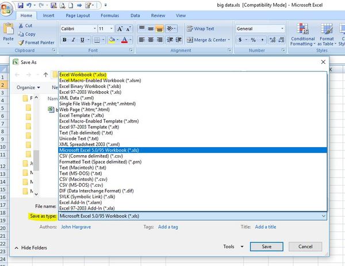Screen dimensions: 345x266
Task: Select Middle Align icon
Action: pyautogui.click(x=151, y=29)
